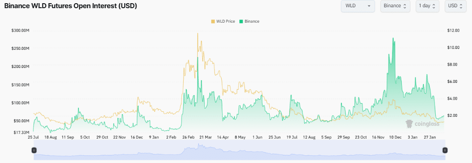
Task: Expand the Binance exchange selector
Action: (x=395, y=6)
